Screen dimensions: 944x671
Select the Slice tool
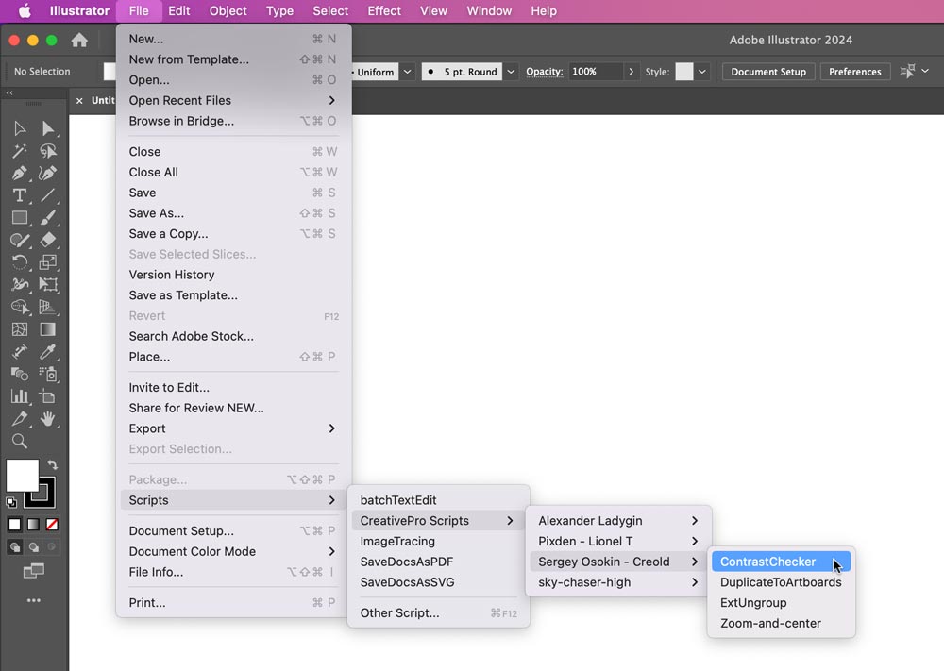pyautogui.click(x=19, y=419)
